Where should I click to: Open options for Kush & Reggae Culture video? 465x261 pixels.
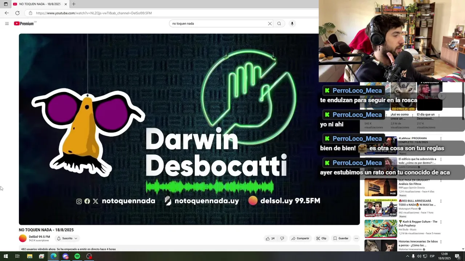click(x=441, y=222)
